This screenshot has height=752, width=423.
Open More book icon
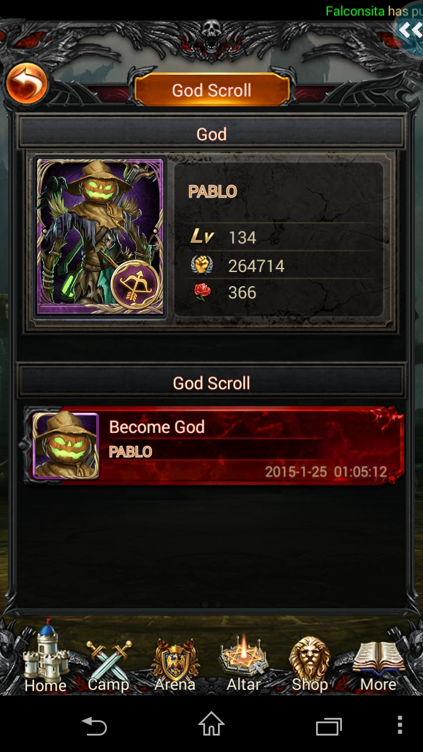coord(378,666)
